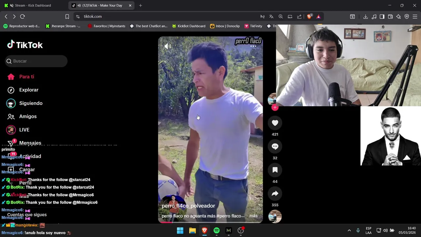Open the translate page icon
Viewport: 421px width, 237px height.
click(x=271, y=16)
